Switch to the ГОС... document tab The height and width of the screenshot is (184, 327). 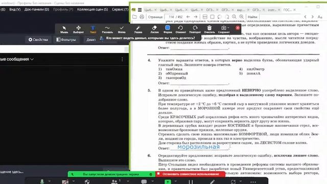(287, 10)
